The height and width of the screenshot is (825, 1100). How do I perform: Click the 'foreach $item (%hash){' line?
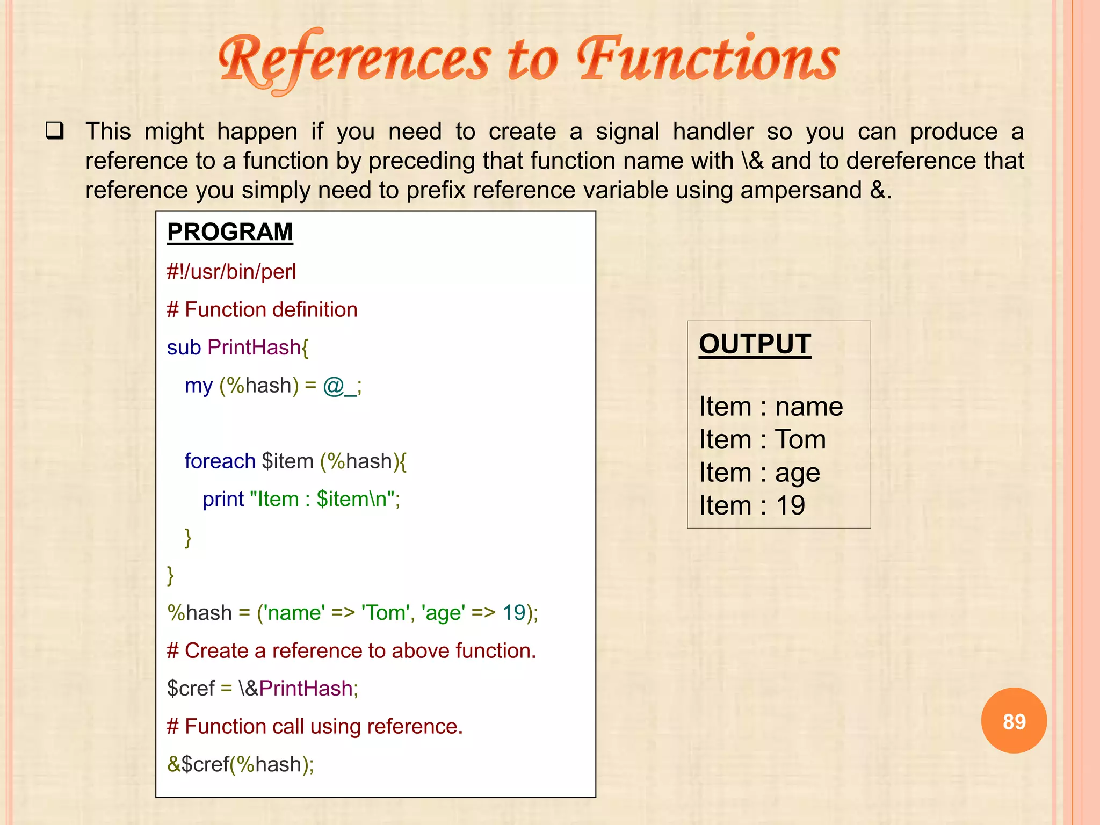(296, 462)
